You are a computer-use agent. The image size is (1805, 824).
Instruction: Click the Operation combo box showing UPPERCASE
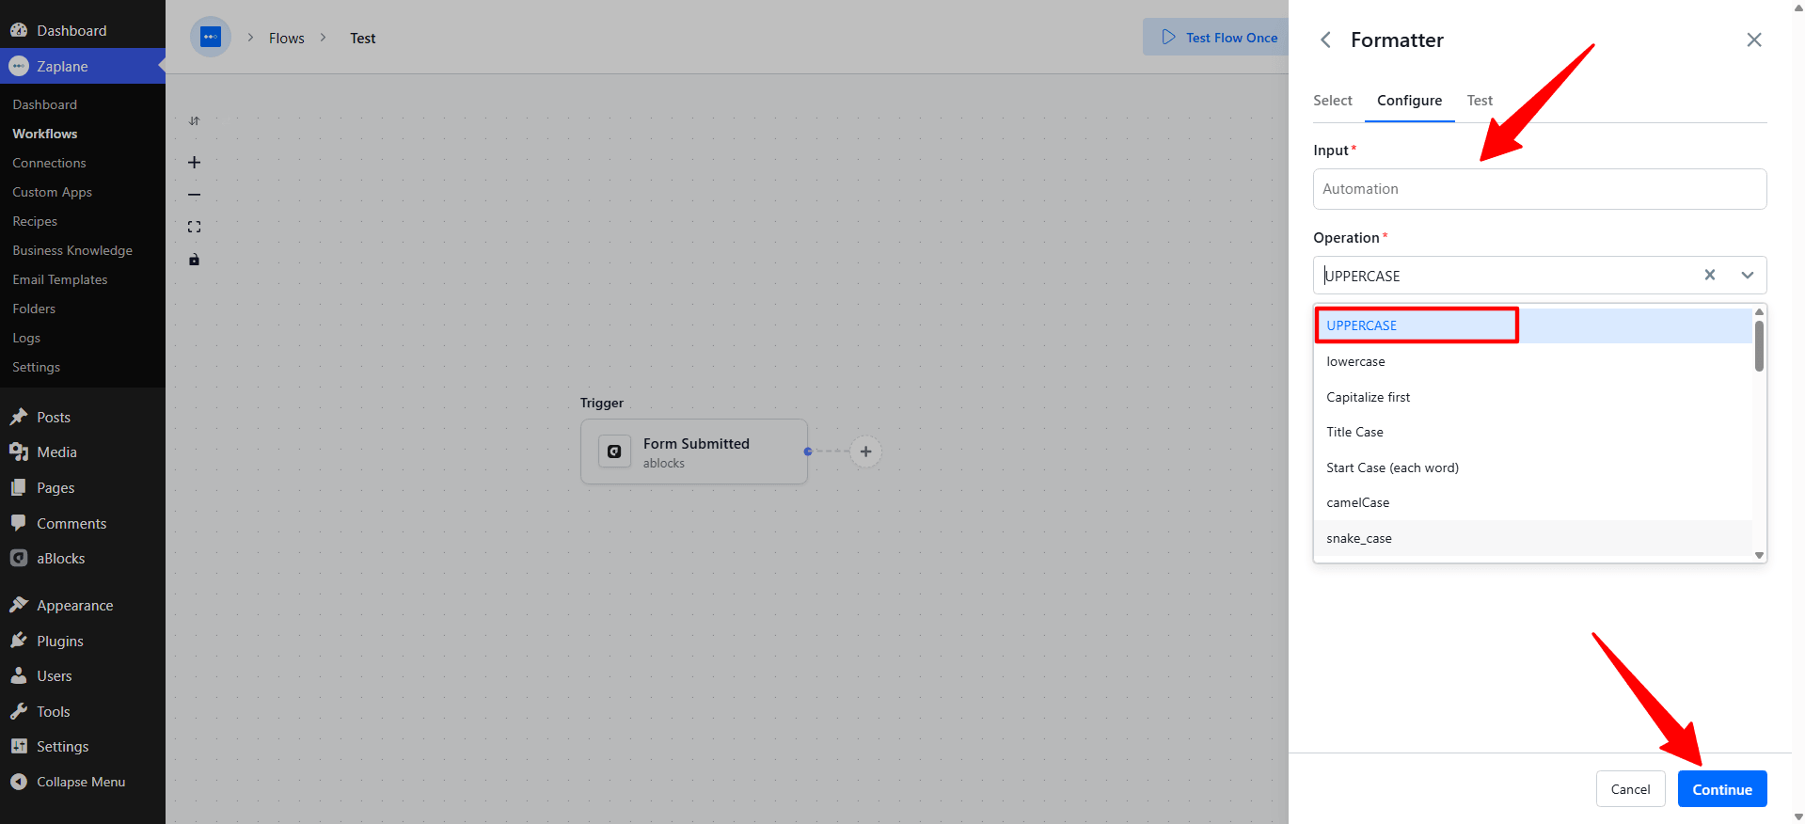1540,275
